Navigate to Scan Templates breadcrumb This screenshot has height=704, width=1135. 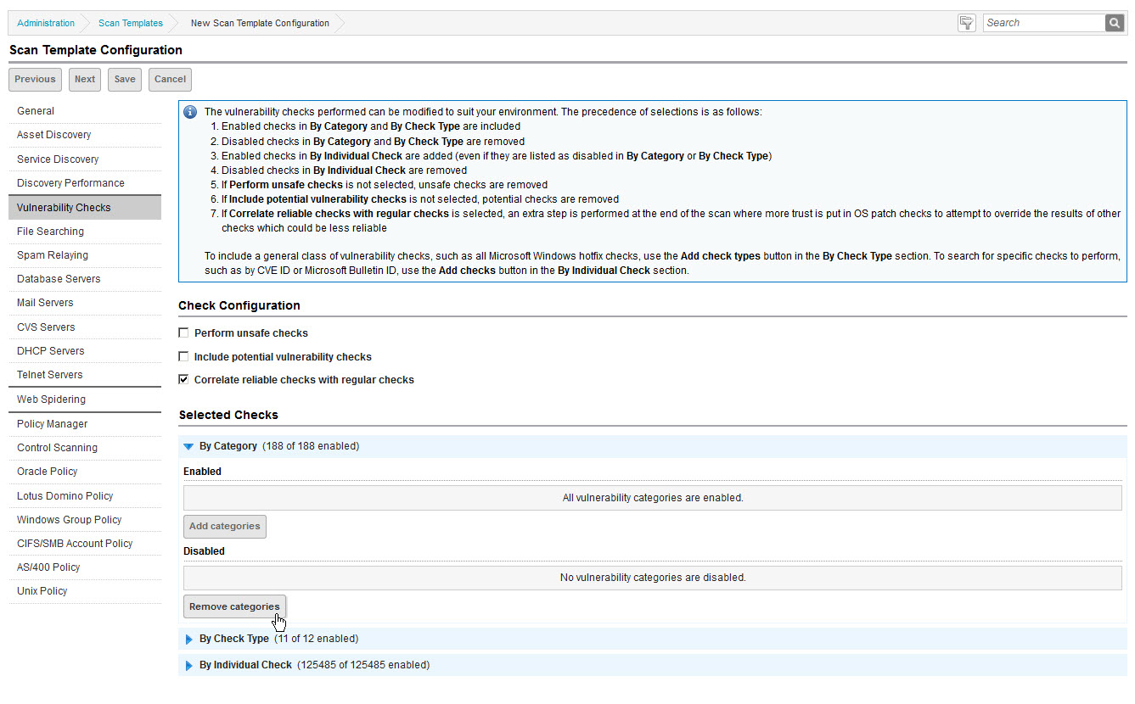pos(130,23)
